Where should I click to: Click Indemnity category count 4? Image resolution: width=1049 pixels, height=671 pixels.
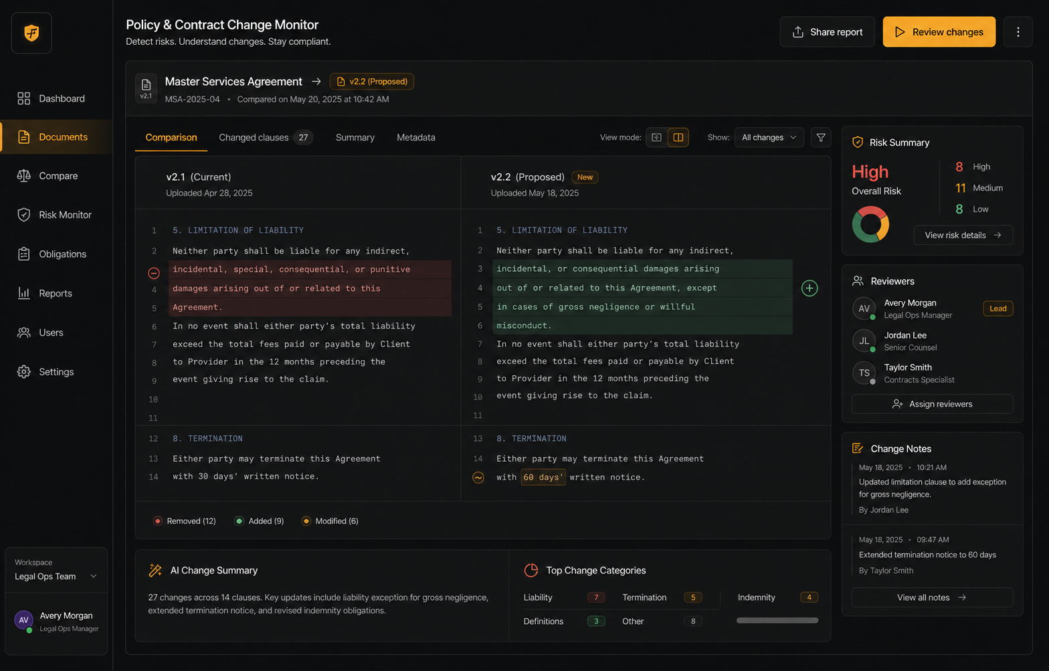809,597
